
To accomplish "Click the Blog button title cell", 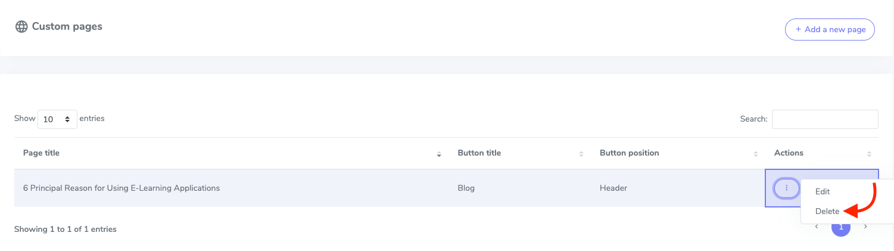I will click(466, 188).
